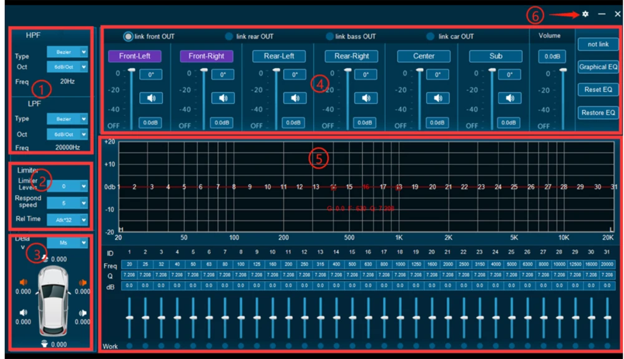Toggle Front-Left phase 0° button

click(x=151, y=74)
